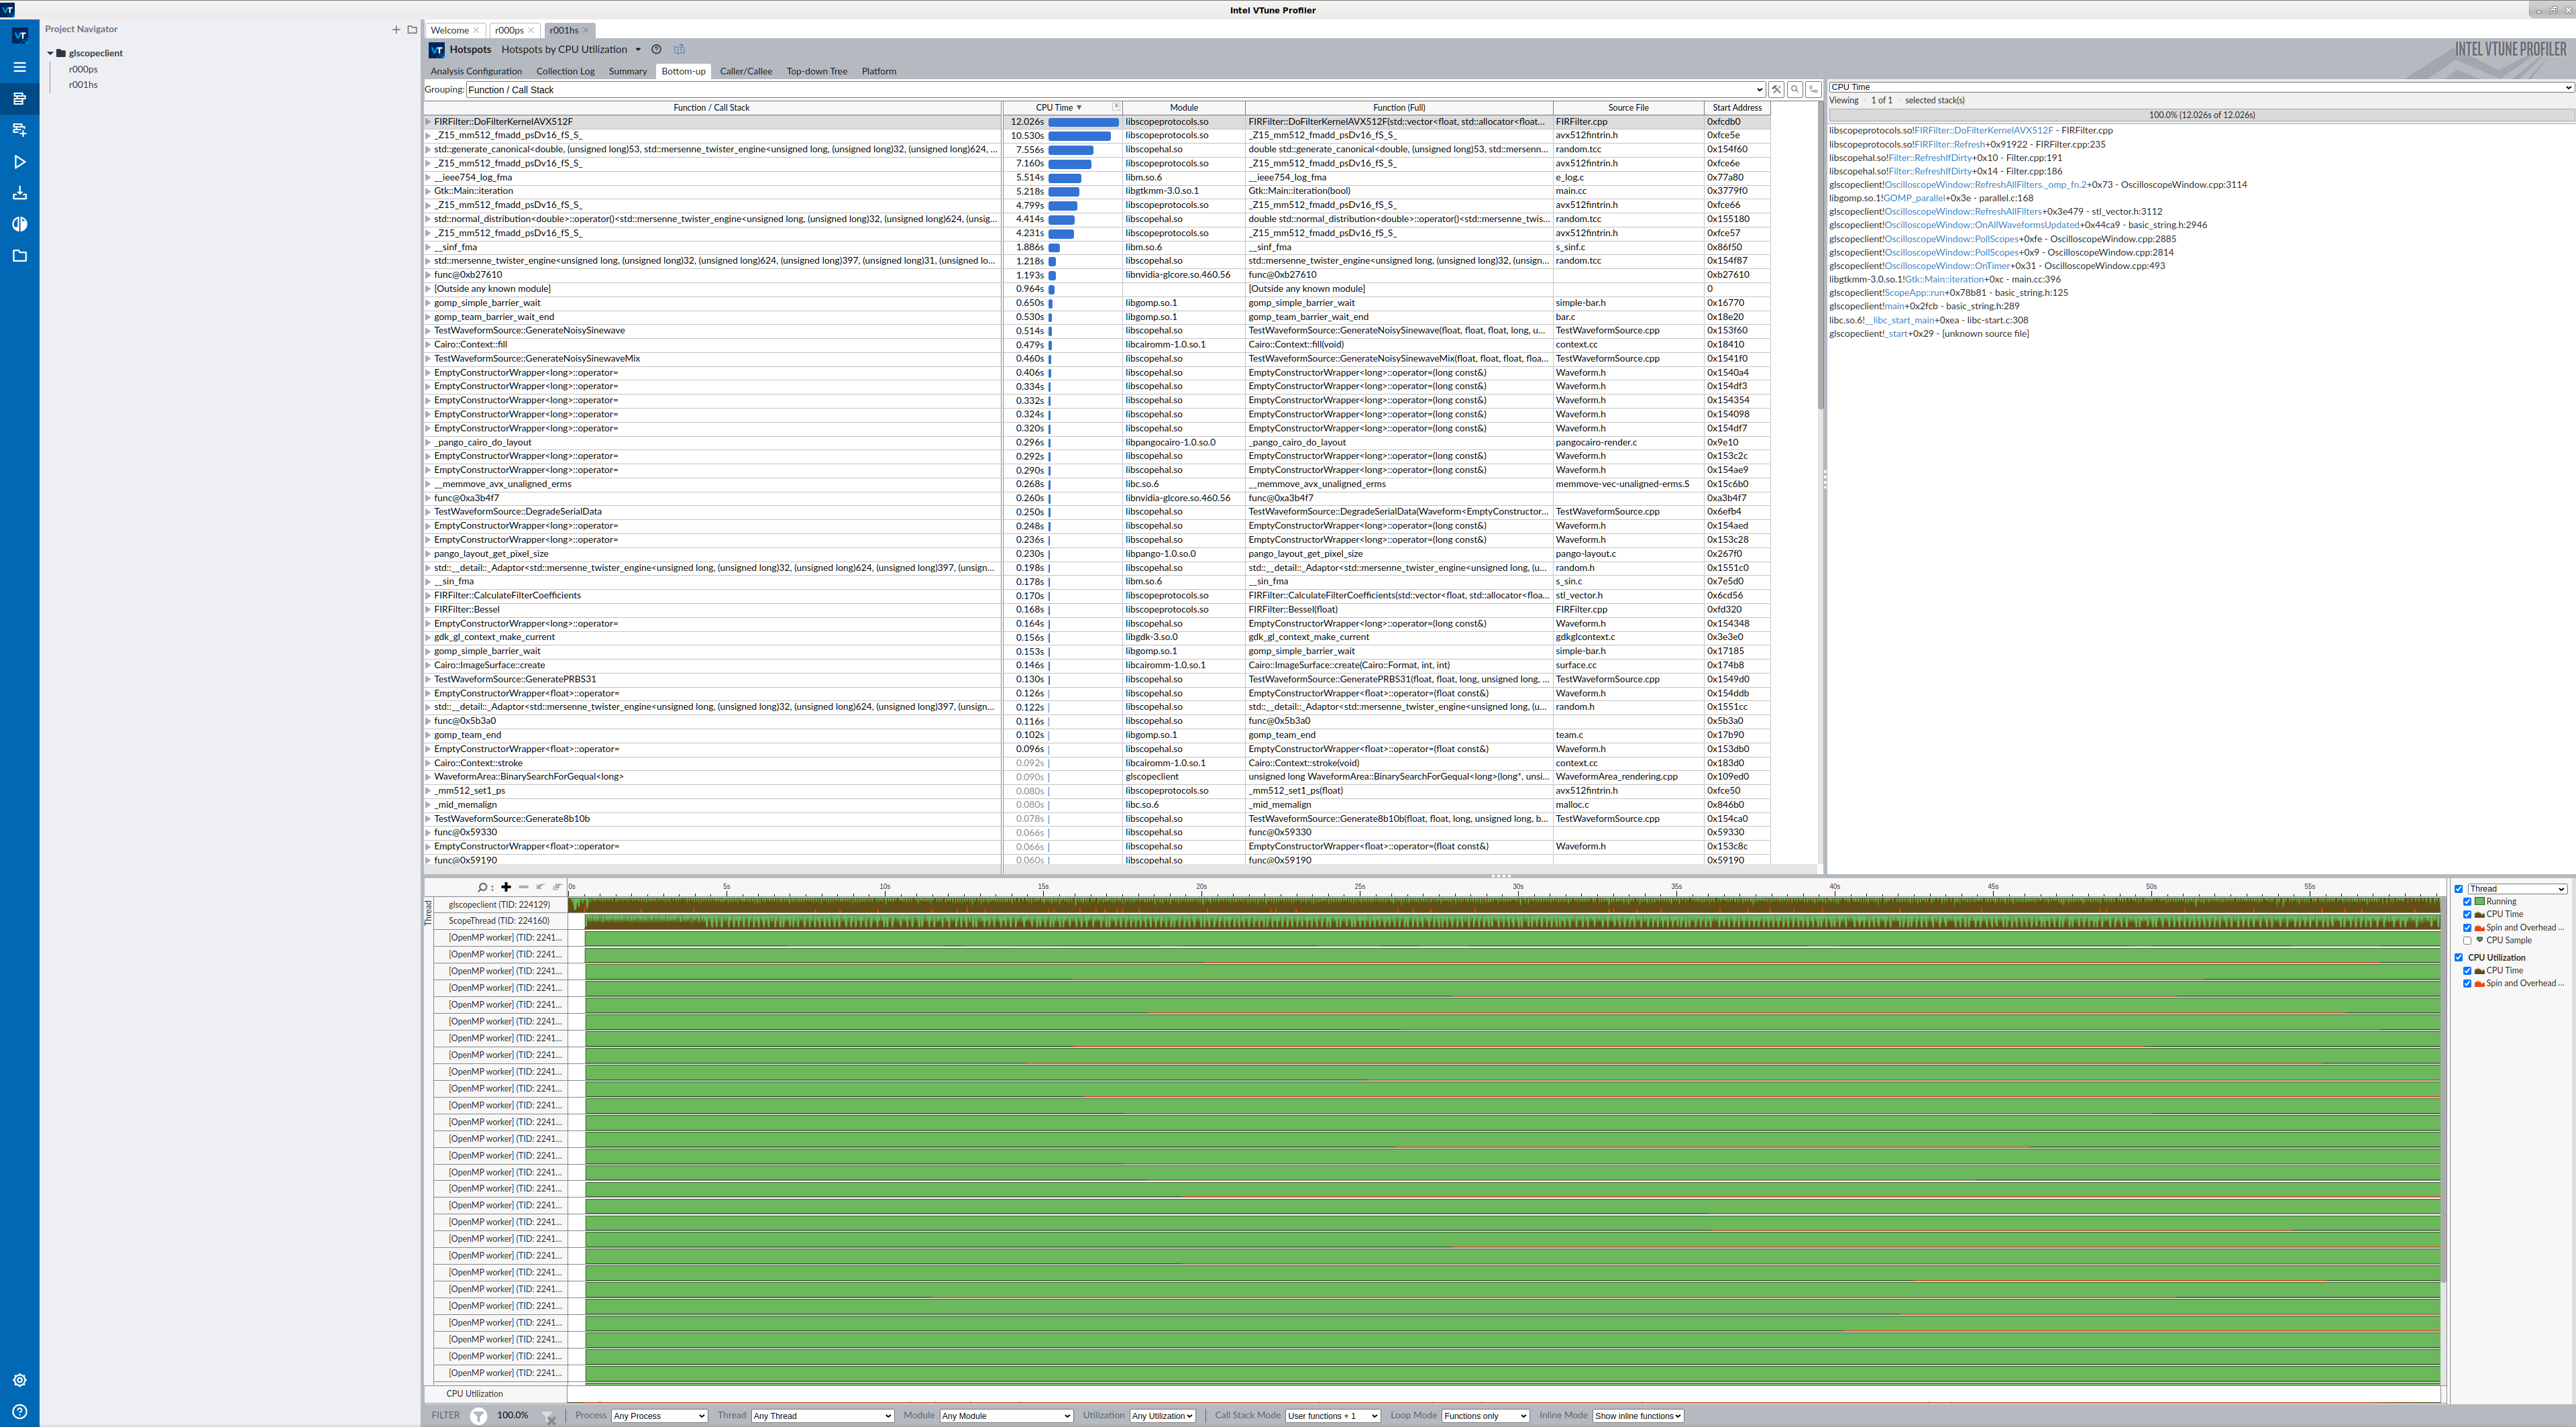Open the compare results icon in sidebar

tap(19, 224)
